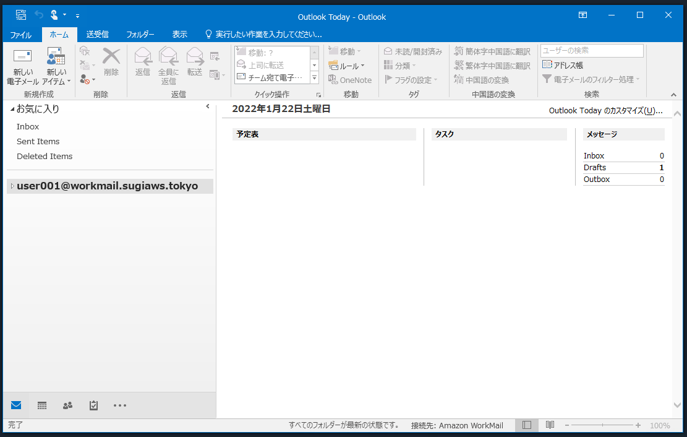Click send/receive all folders quick access icon
Image resolution: width=687 pixels, height=437 pixels.
tap(21, 15)
